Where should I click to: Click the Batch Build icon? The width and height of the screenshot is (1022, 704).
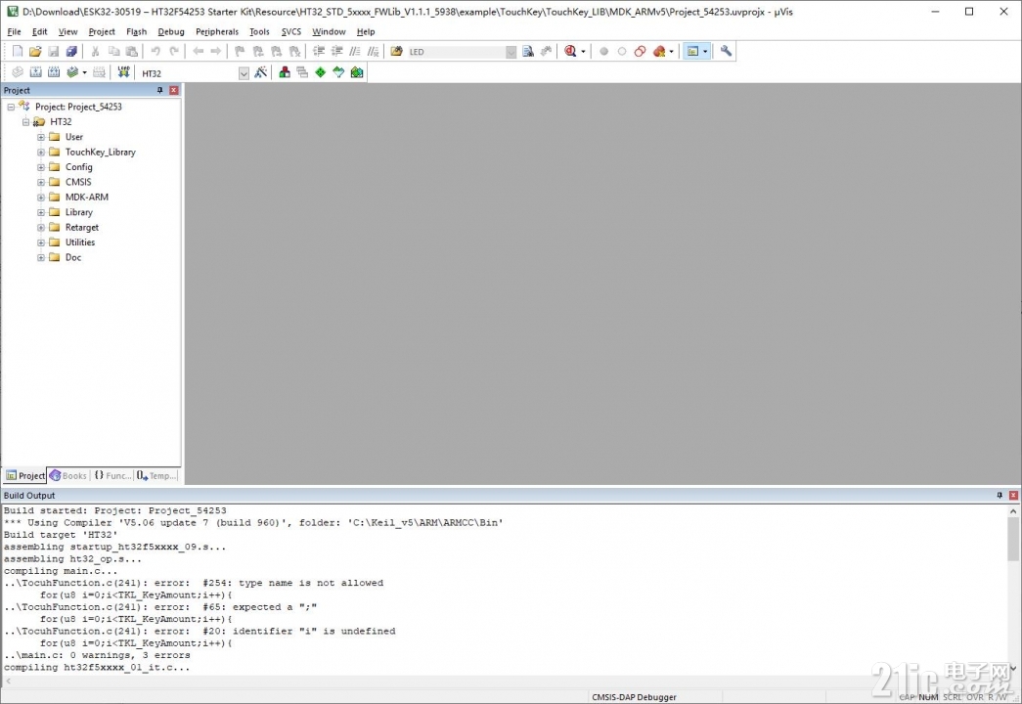(72, 72)
